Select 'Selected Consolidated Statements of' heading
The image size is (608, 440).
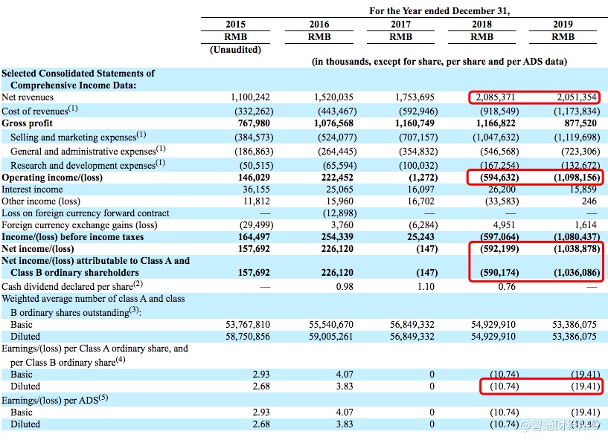[78, 73]
